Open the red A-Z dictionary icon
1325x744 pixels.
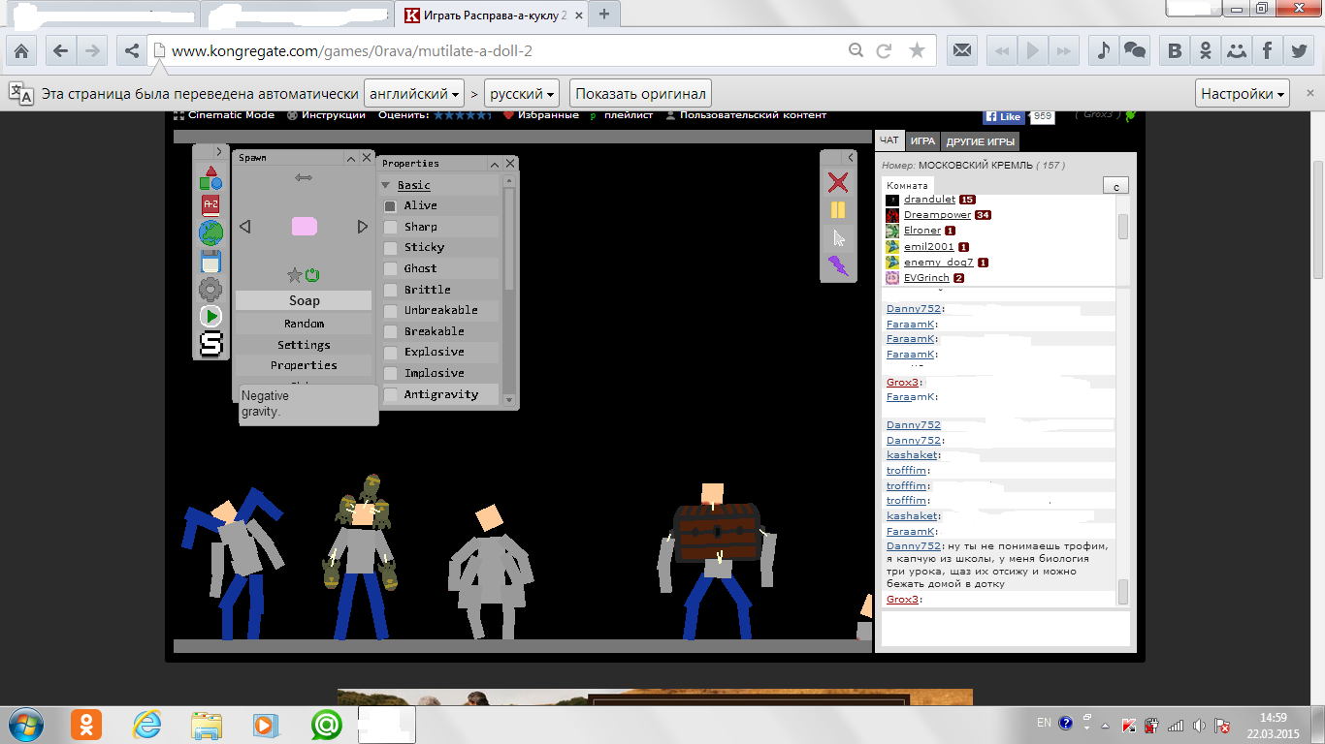coord(210,204)
